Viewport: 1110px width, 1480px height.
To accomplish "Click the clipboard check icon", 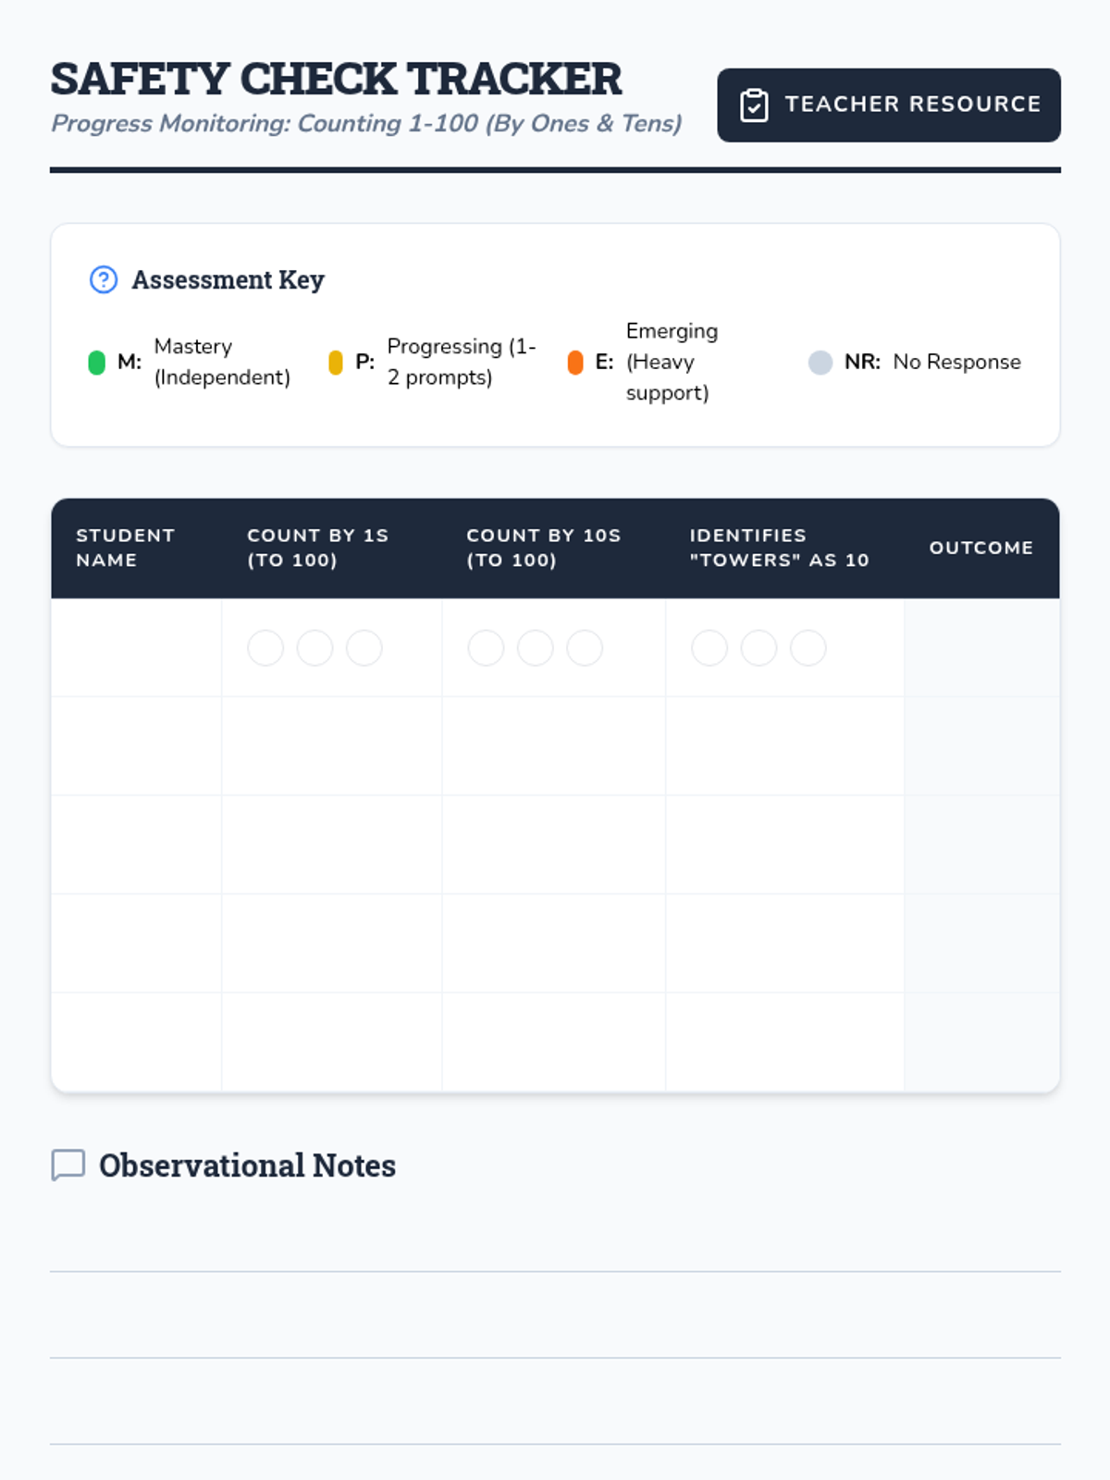I will (x=754, y=105).
